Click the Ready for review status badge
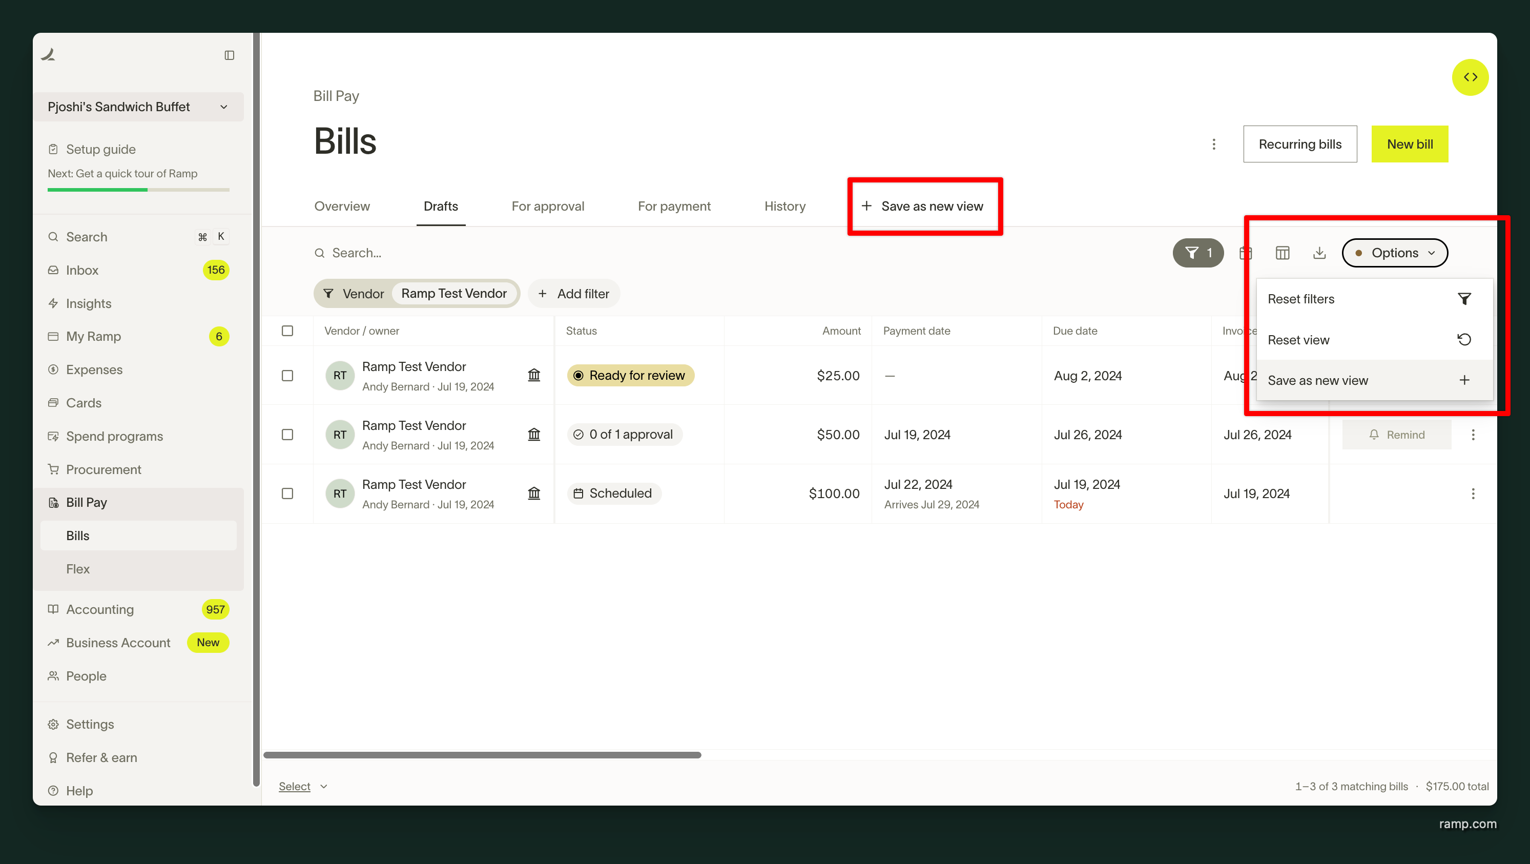 (630, 376)
